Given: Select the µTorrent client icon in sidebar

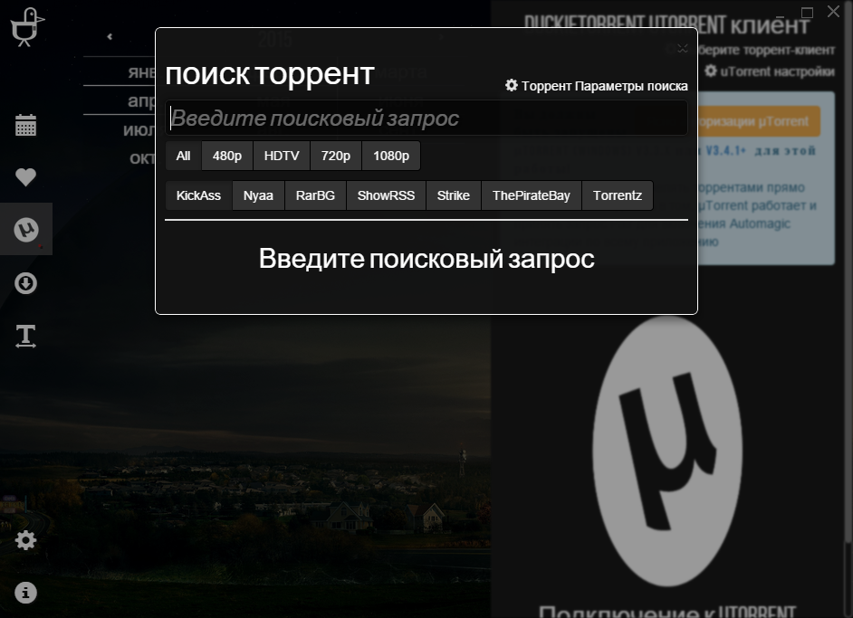Looking at the screenshot, I should click(x=25, y=229).
